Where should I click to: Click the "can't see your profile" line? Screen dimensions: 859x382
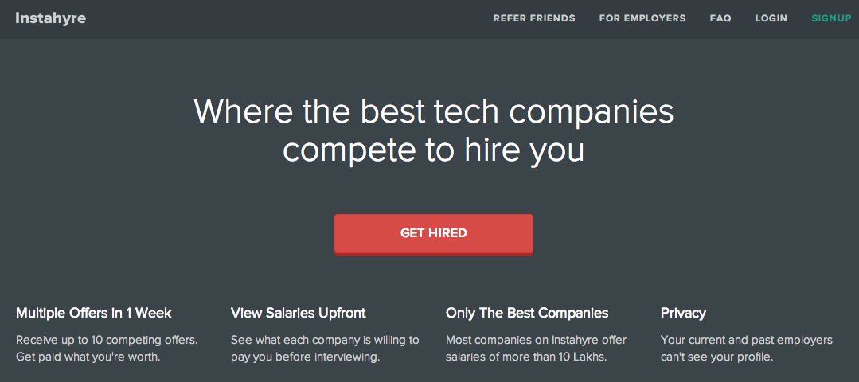click(717, 357)
